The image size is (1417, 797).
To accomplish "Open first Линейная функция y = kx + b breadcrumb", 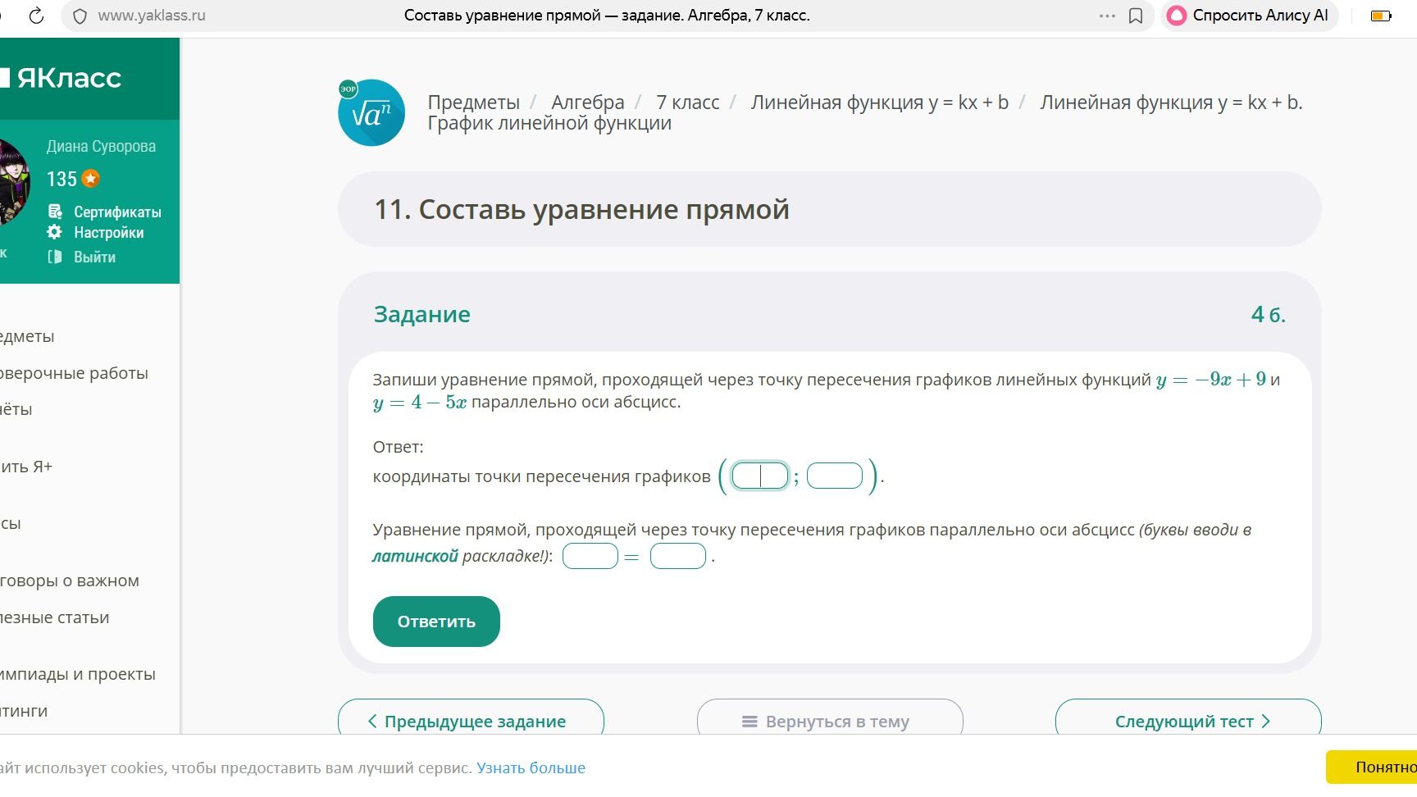I will point(879,102).
